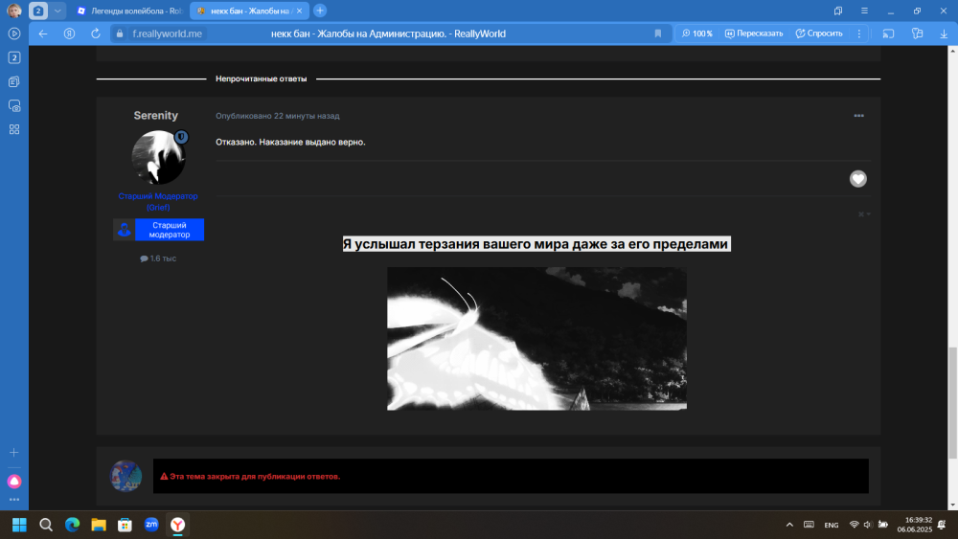
Task: Open Старший Модератор (Grief) rank link
Action: [158, 201]
